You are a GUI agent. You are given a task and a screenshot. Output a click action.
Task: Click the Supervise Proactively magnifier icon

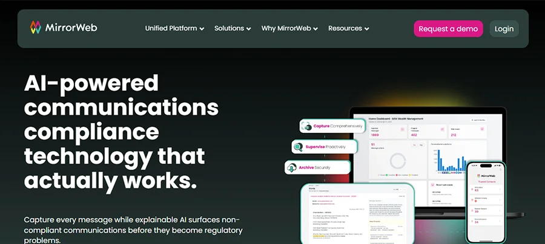pos(298,147)
